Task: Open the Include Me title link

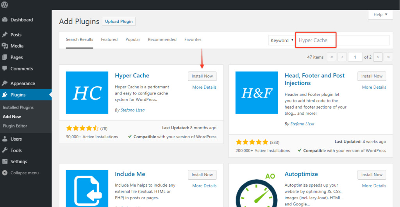Action: 130,174
